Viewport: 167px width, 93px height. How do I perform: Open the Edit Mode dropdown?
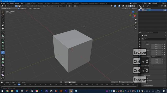click(9, 6)
